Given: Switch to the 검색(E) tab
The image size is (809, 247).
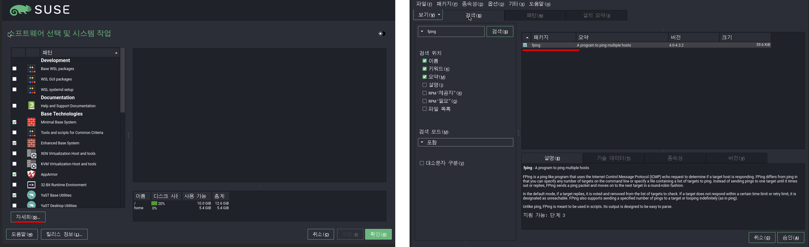Looking at the screenshot, I should point(473,16).
